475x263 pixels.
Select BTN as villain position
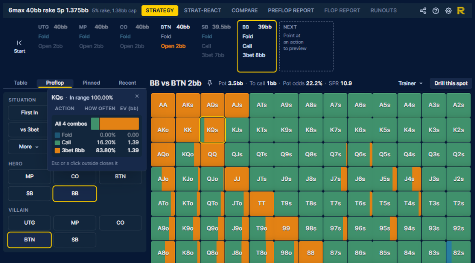tap(29, 240)
